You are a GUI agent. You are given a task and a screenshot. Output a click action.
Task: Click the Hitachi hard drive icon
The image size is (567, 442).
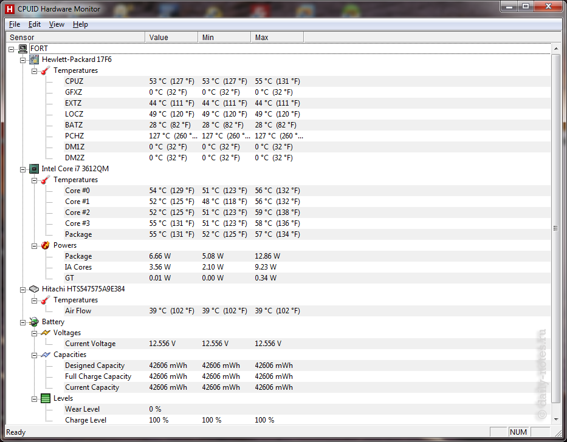35,289
